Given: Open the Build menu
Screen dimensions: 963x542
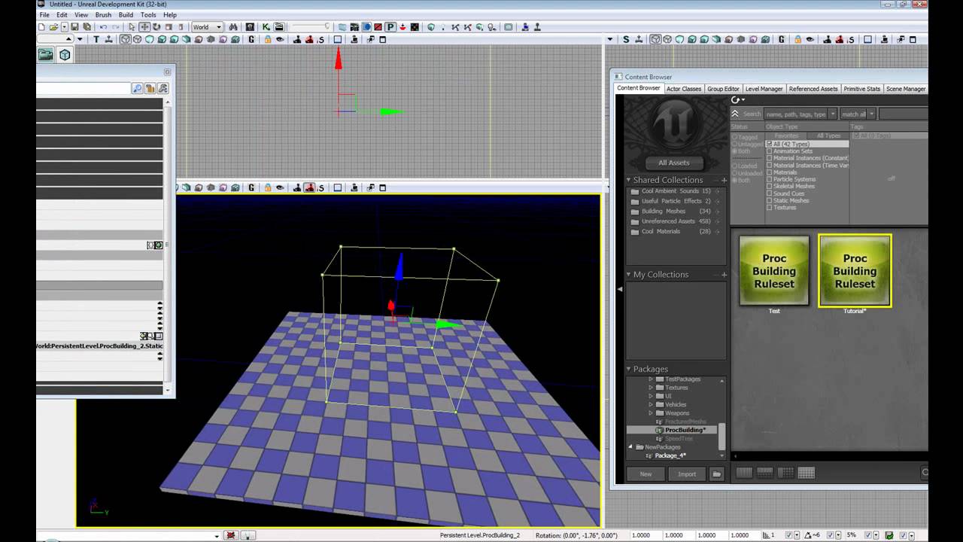Looking at the screenshot, I should pos(126,15).
